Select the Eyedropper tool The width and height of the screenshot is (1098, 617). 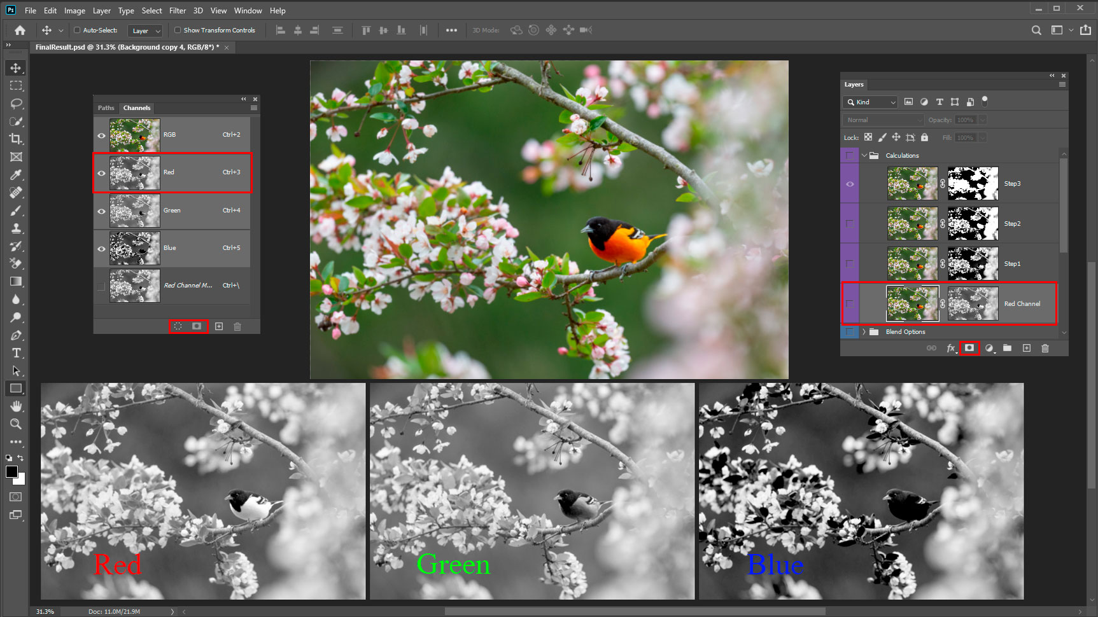click(x=16, y=175)
